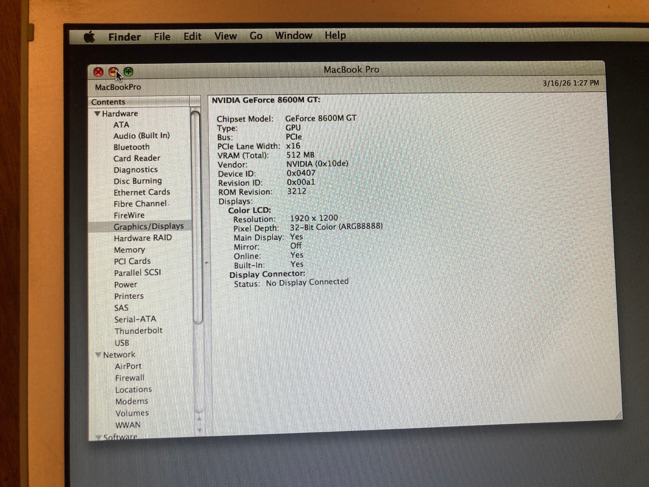This screenshot has width=649, height=487.
Task: Select Parallel SCSI in the sidebar
Action: [x=138, y=273]
